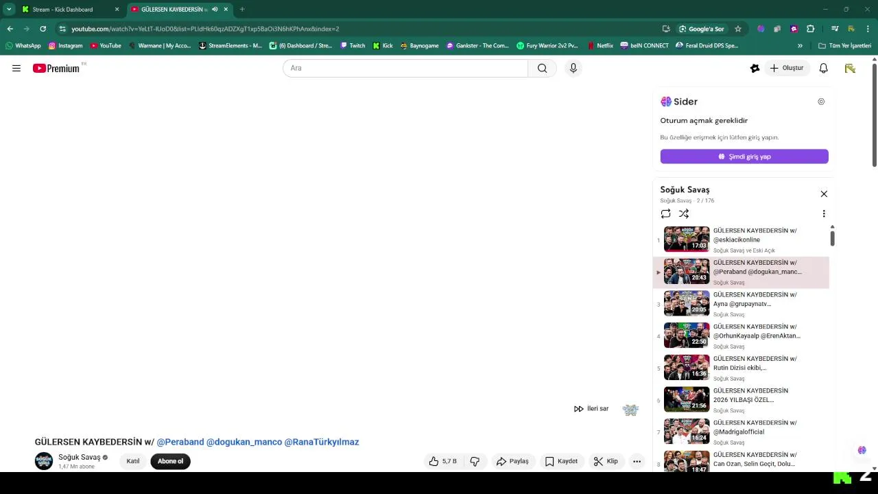Screen dimensions: 878x494
Task: Click the playlist panel scrollbar
Action: click(832, 237)
